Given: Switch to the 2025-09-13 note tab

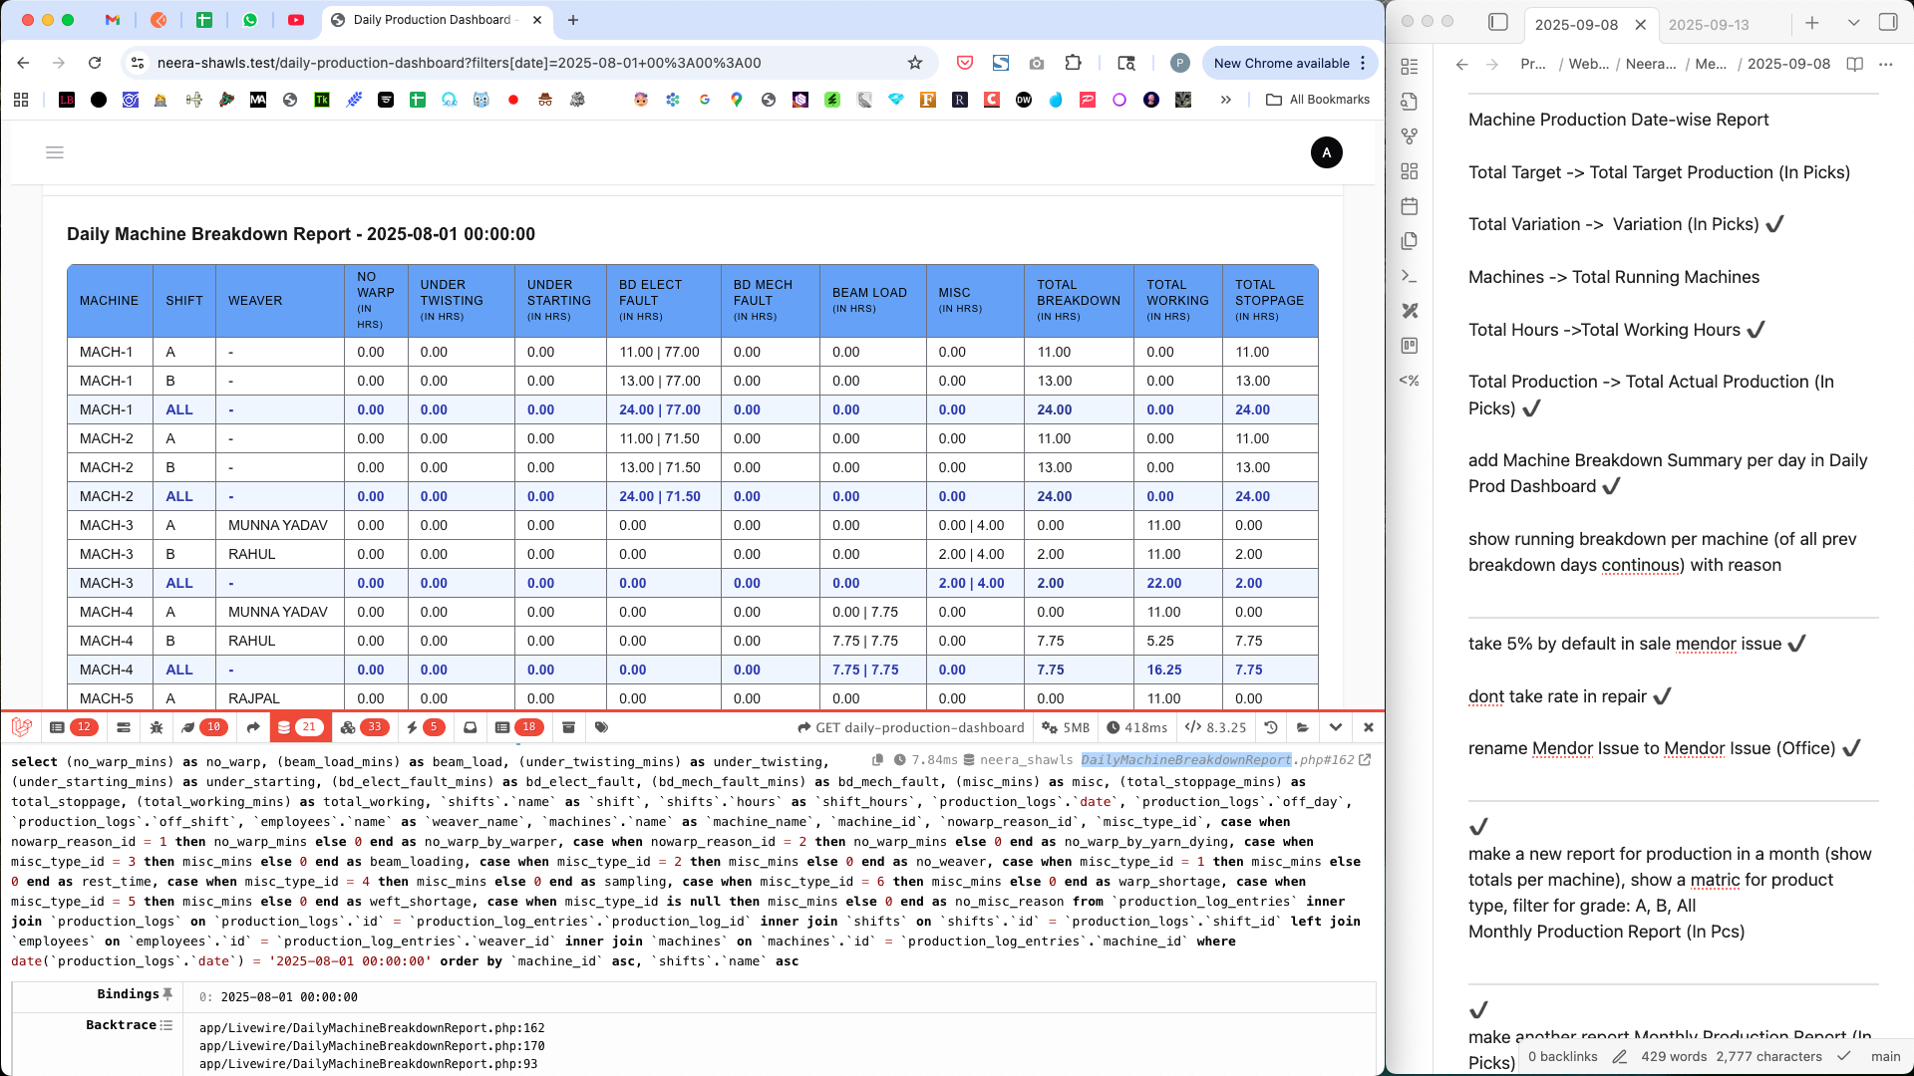Looking at the screenshot, I should [x=1709, y=24].
